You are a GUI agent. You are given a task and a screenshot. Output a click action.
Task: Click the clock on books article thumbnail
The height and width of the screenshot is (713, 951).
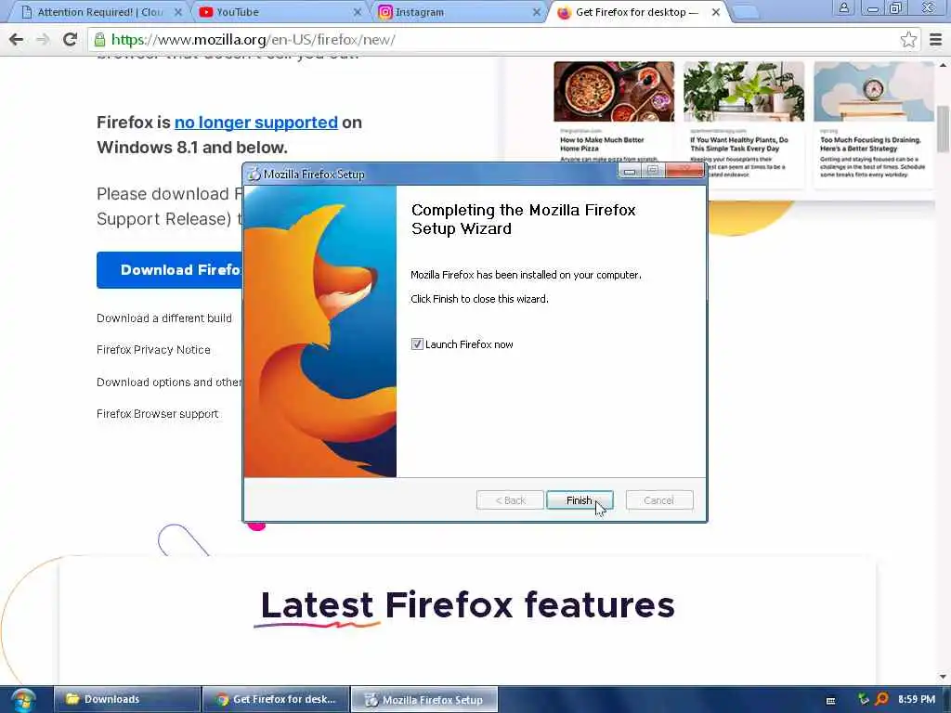[x=873, y=92]
